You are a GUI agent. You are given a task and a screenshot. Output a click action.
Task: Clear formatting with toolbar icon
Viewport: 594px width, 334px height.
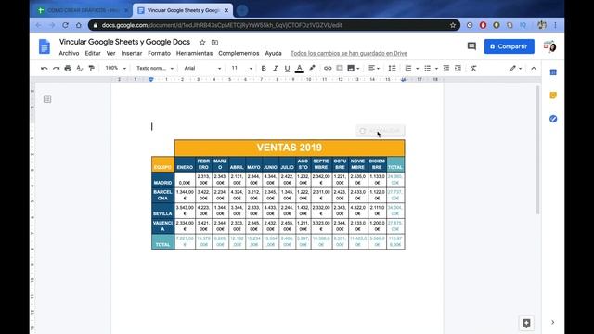473,68
